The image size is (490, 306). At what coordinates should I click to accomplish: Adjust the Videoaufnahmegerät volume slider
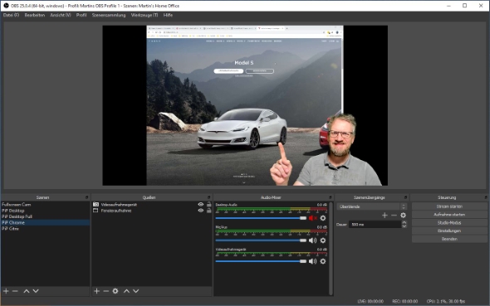261,261
